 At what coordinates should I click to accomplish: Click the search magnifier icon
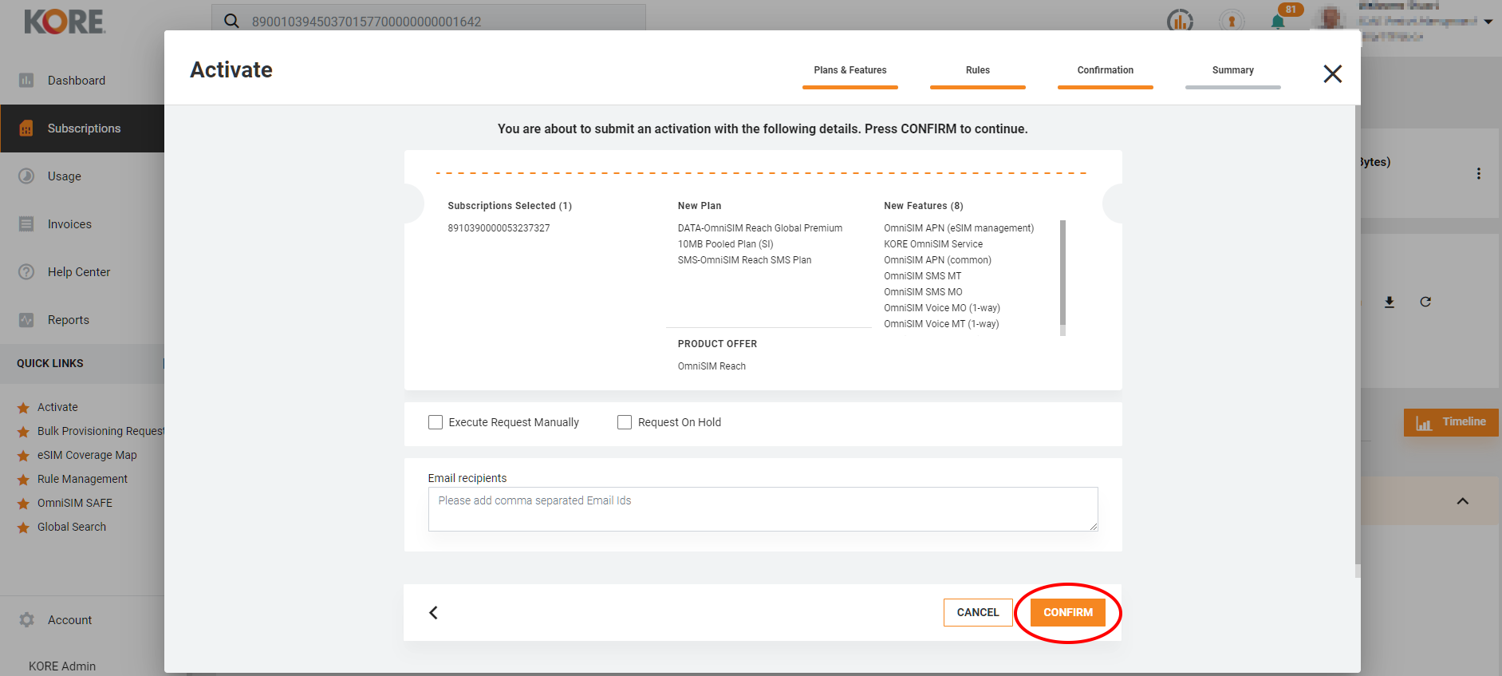(231, 21)
